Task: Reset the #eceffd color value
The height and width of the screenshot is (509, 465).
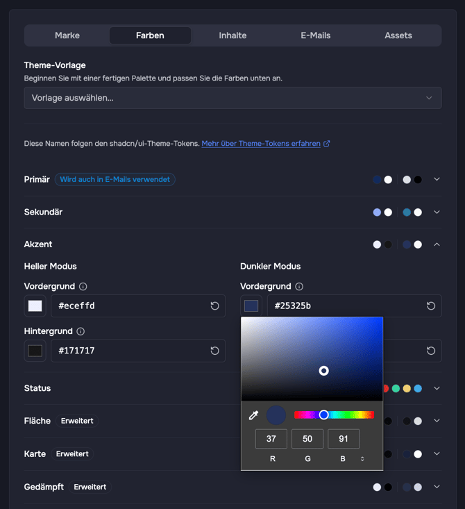Action: (x=215, y=306)
